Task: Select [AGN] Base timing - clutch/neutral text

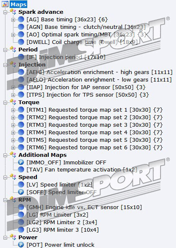Action: pyautogui.click(x=86, y=27)
